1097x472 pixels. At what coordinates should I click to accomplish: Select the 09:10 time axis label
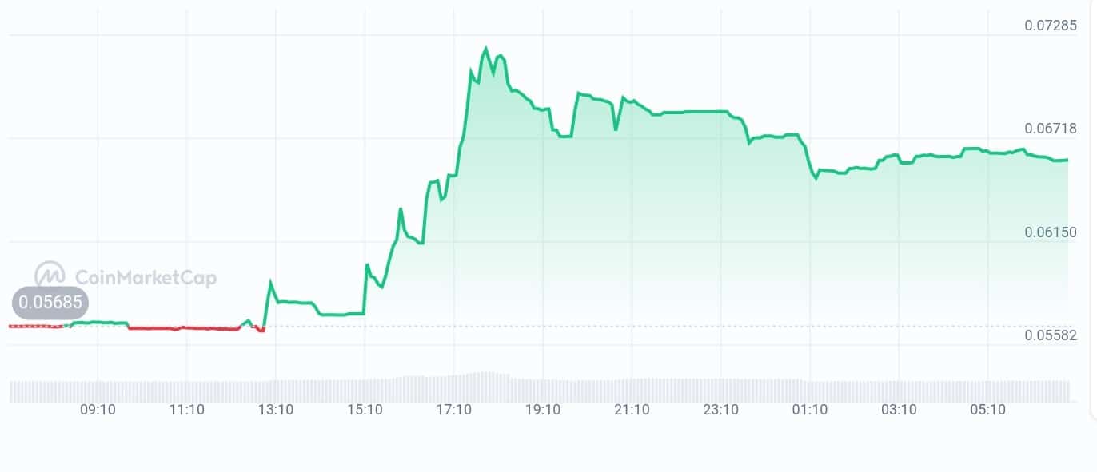[x=98, y=410]
